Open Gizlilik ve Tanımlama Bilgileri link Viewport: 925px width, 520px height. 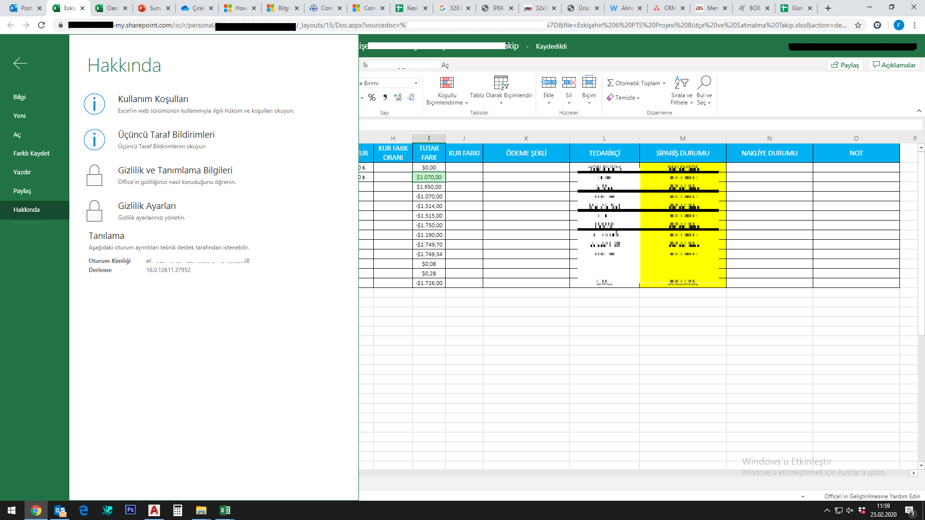click(x=175, y=170)
